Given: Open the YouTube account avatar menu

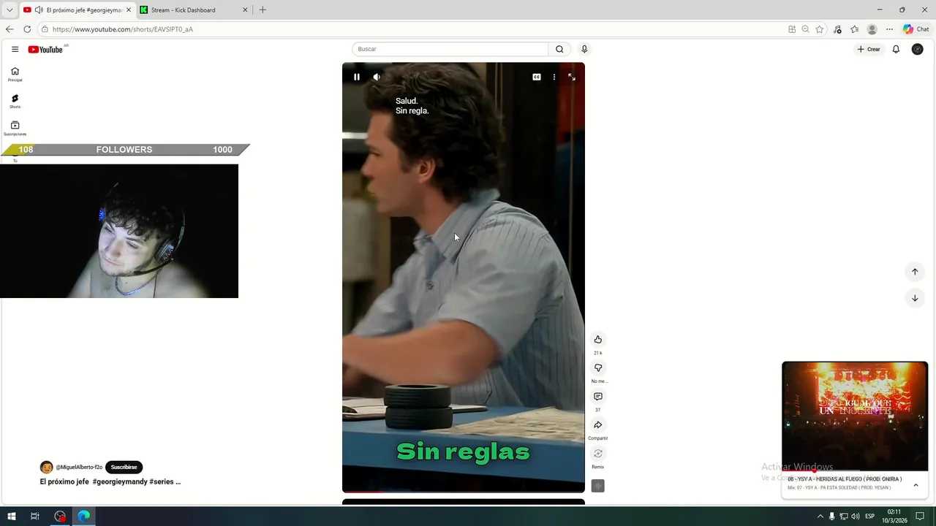Looking at the screenshot, I should coord(917,49).
